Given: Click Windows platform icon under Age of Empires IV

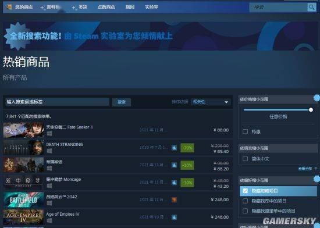Looking at the screenshot, I should pyautogui.click(x=49, y=220).
